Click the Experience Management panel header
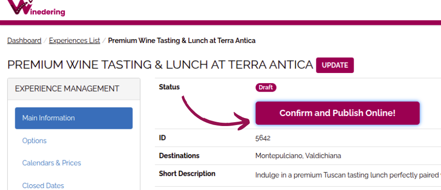The width and height of the screenshot is (441, 190). pos(74,89)
